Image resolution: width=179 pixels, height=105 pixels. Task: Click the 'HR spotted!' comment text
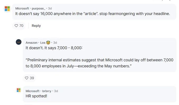point(36,96)
